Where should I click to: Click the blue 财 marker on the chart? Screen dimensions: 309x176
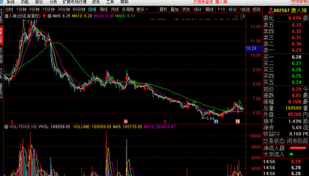(216, 121)
